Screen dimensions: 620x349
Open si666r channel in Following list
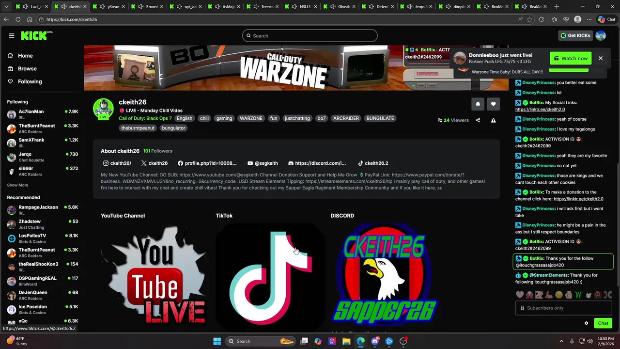click(43, 171)
